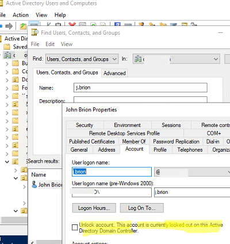Open File menu in Find dialog
The height and width of the screenshot is (244, 230).
tap(35, 44)
